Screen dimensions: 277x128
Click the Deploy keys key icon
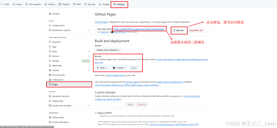click(50, 101)
